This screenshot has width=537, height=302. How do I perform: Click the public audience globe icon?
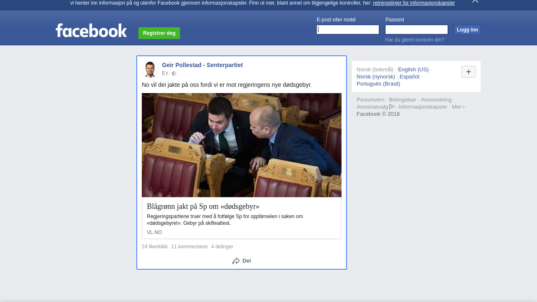(x=174, y=73)
